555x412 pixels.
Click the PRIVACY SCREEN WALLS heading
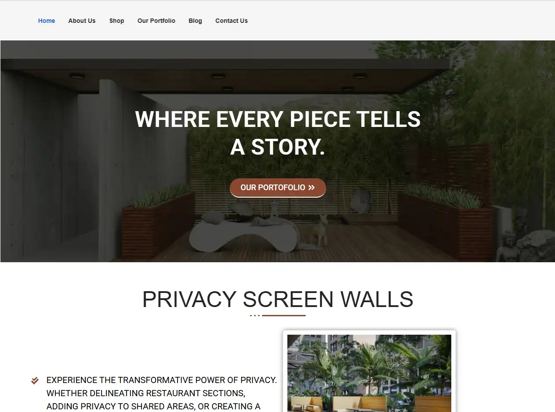(278, 299)
